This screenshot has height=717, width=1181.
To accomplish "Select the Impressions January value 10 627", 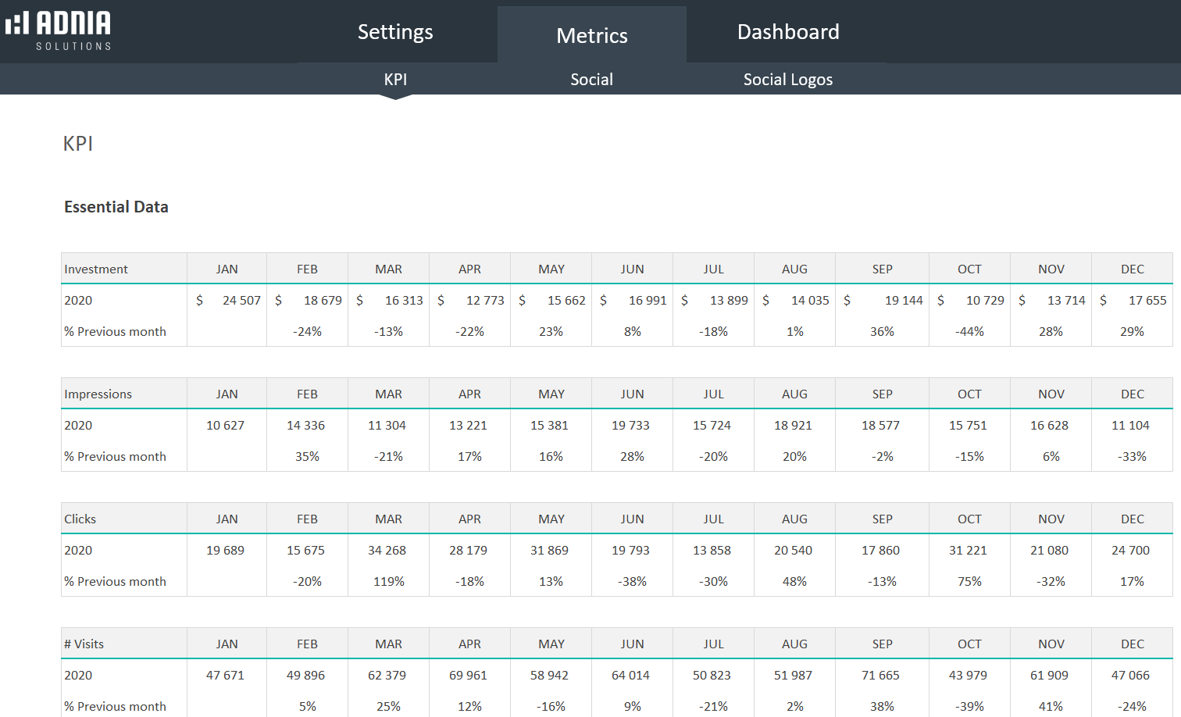I will click(x=225, y=426).
